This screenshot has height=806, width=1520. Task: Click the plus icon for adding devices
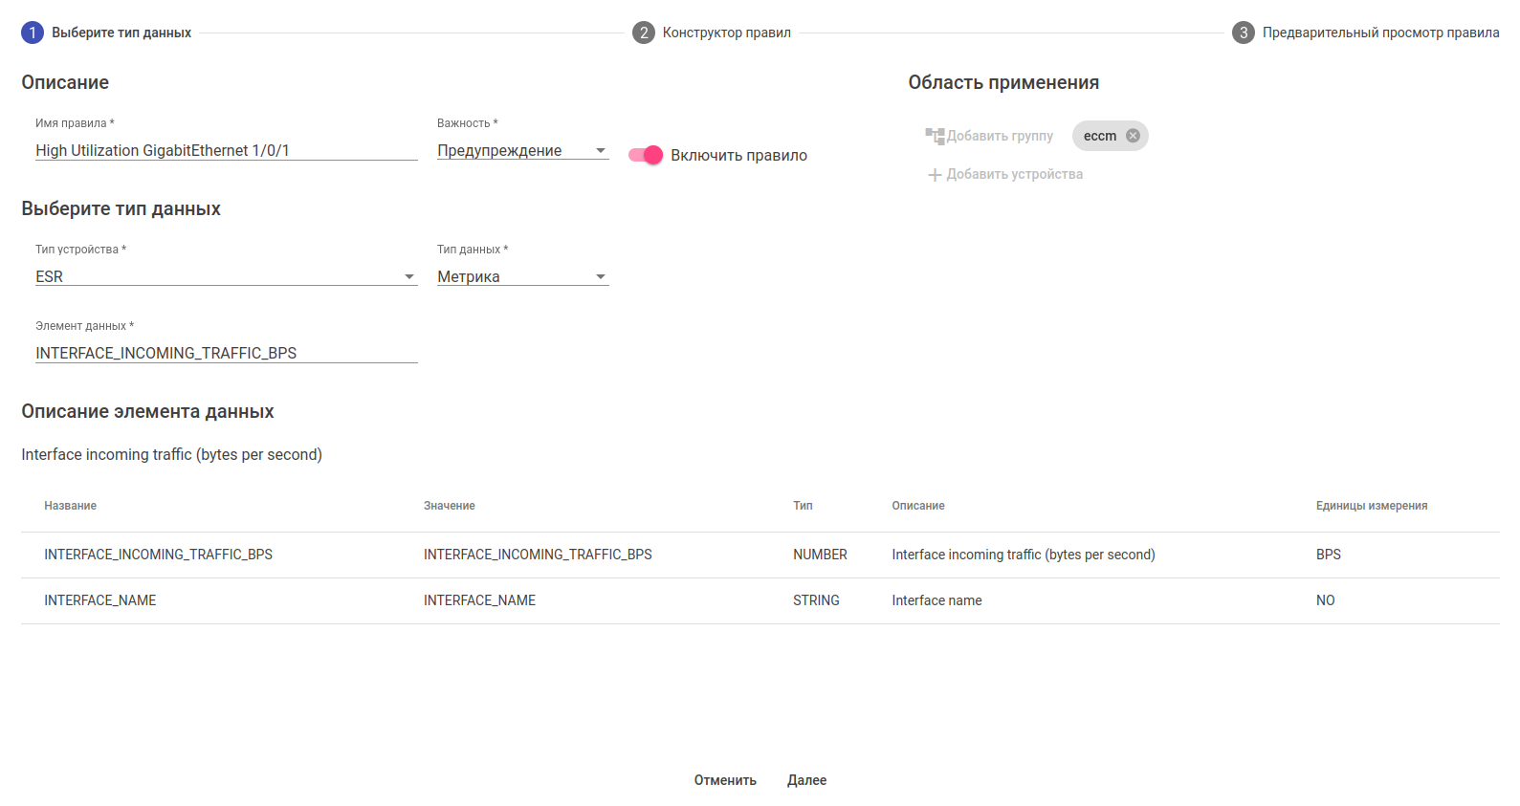[x=935, y=175]
